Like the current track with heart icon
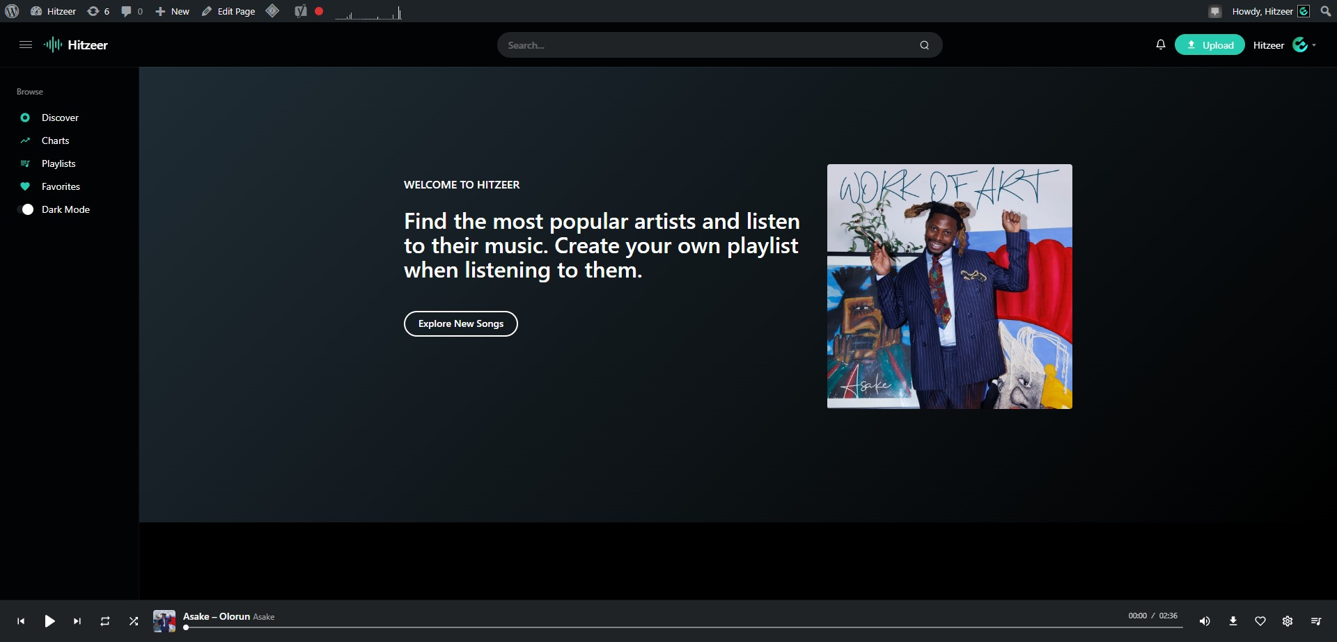The width and height of the screenshot is (1337, 642). (x=1260, y=621)
